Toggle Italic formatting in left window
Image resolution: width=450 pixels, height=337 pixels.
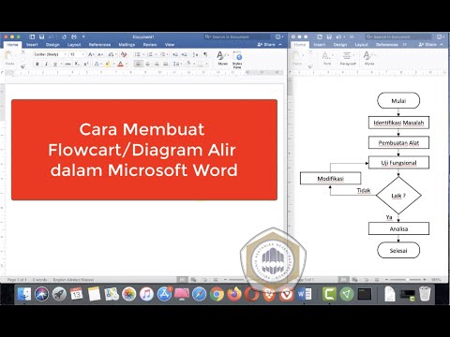[x=46, y=64]
